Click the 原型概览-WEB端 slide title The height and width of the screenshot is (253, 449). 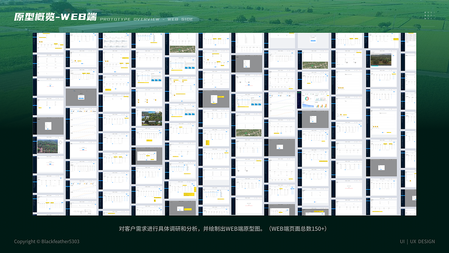point(56,17)
